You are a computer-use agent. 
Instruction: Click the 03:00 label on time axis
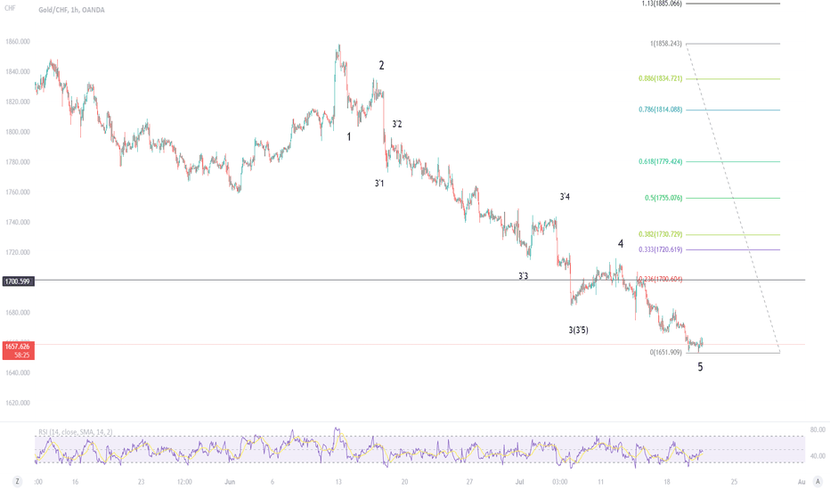pos(560,482)
